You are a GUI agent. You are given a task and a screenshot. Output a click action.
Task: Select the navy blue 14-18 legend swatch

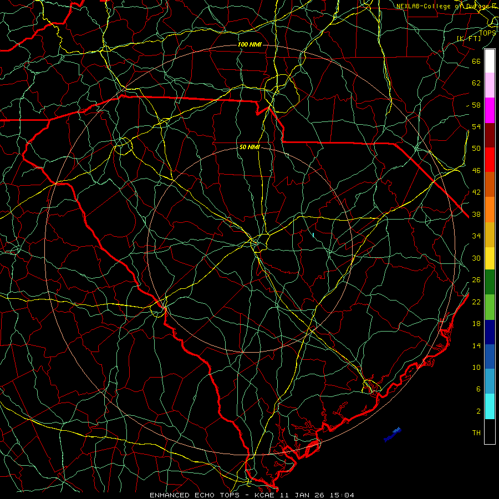(490, 332)
